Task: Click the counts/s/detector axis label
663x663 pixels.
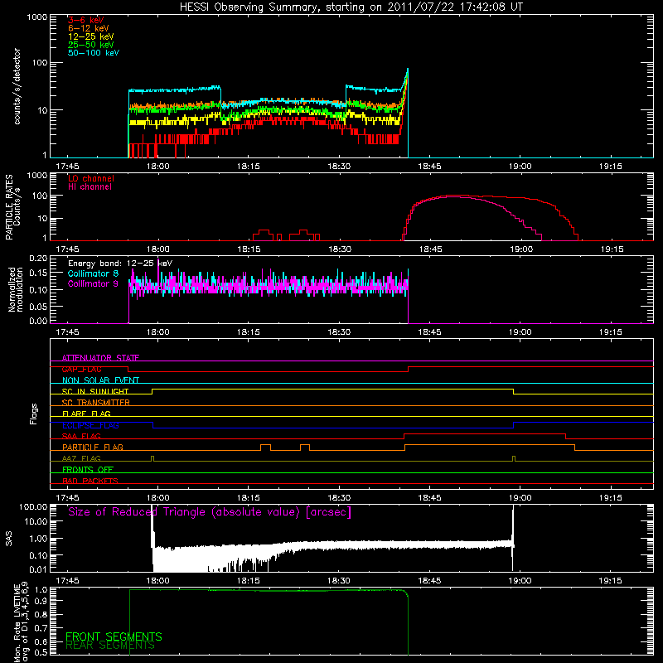Action: (x=17, y=86)
